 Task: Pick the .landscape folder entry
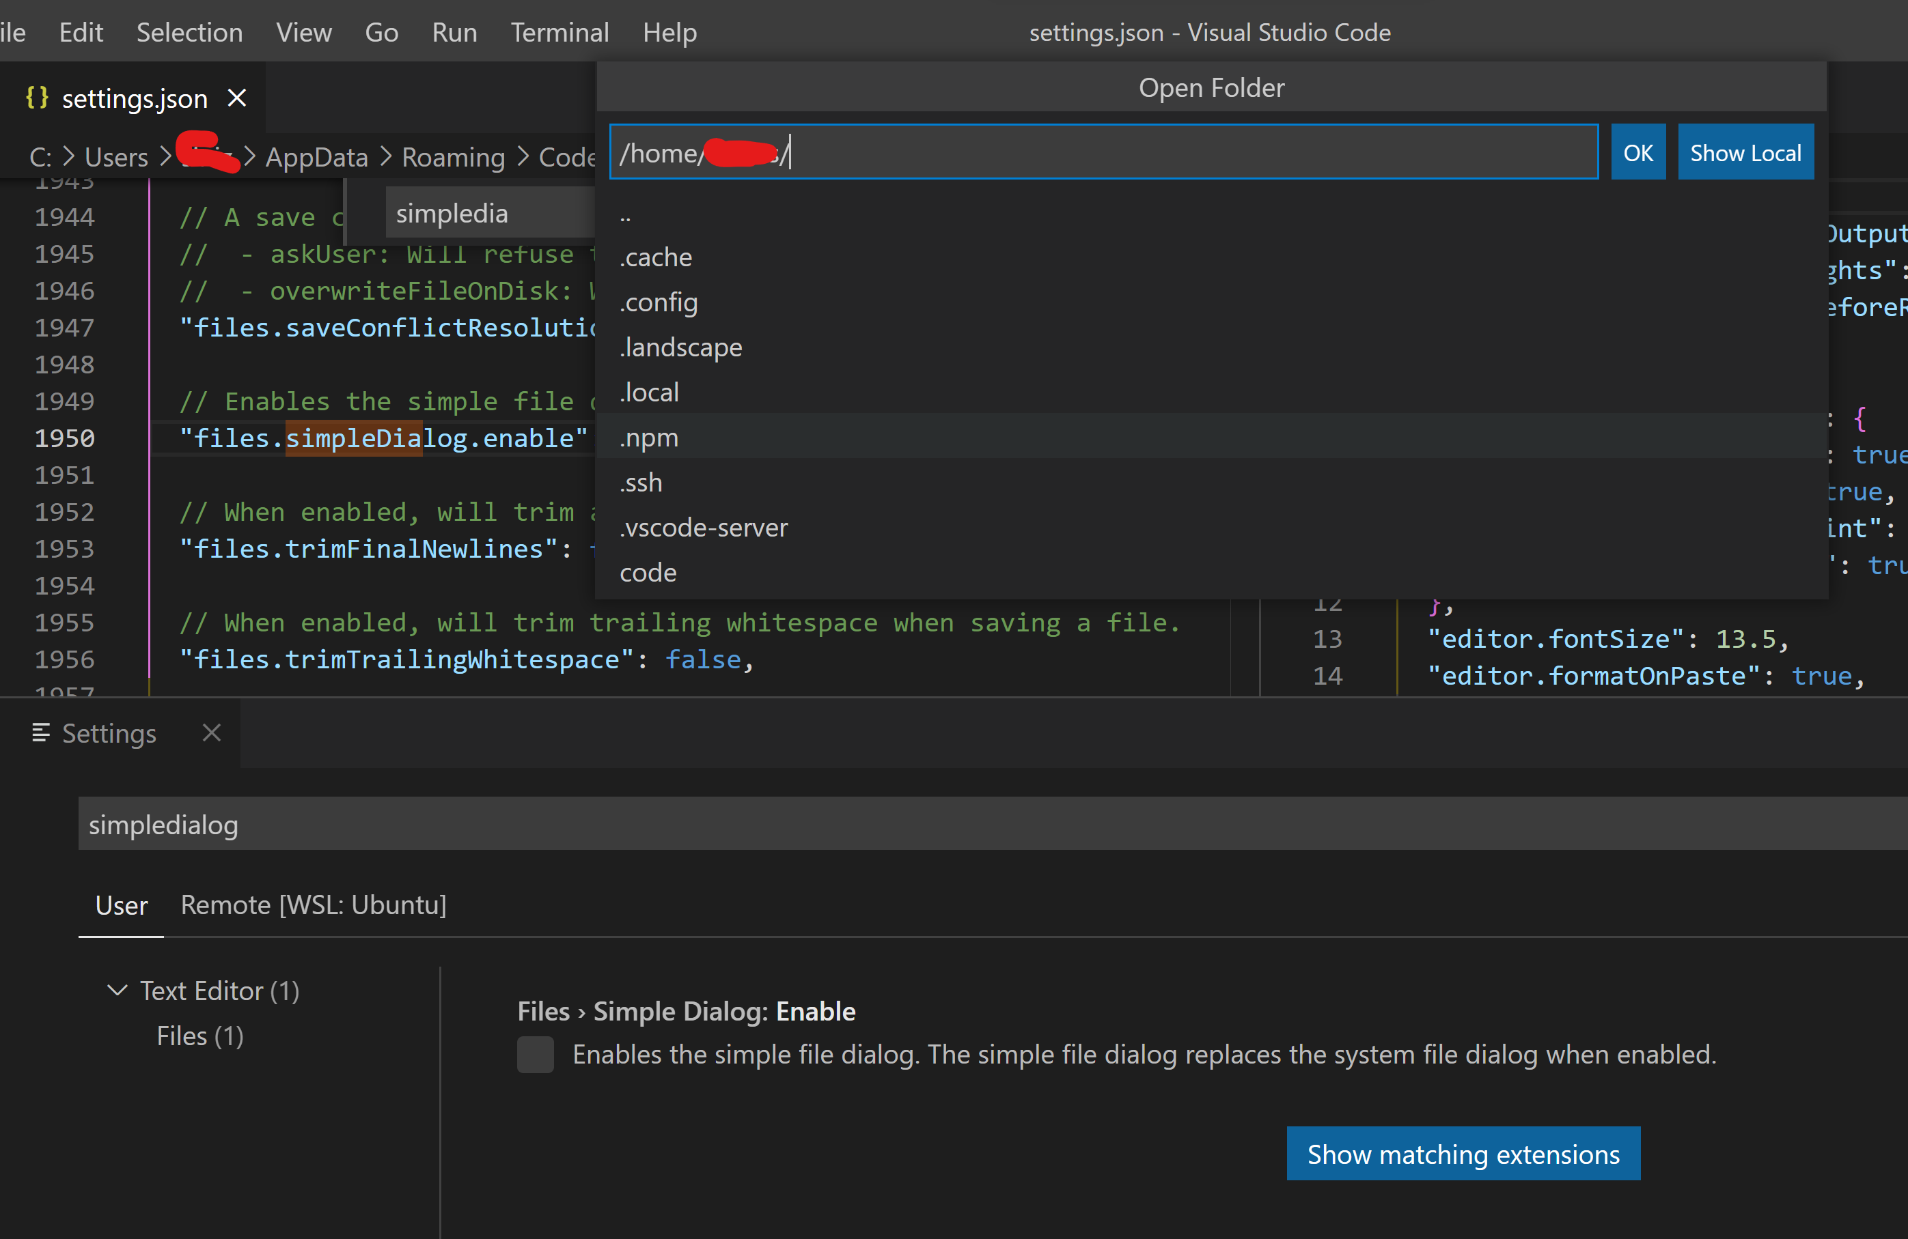tap(1211, 347)
